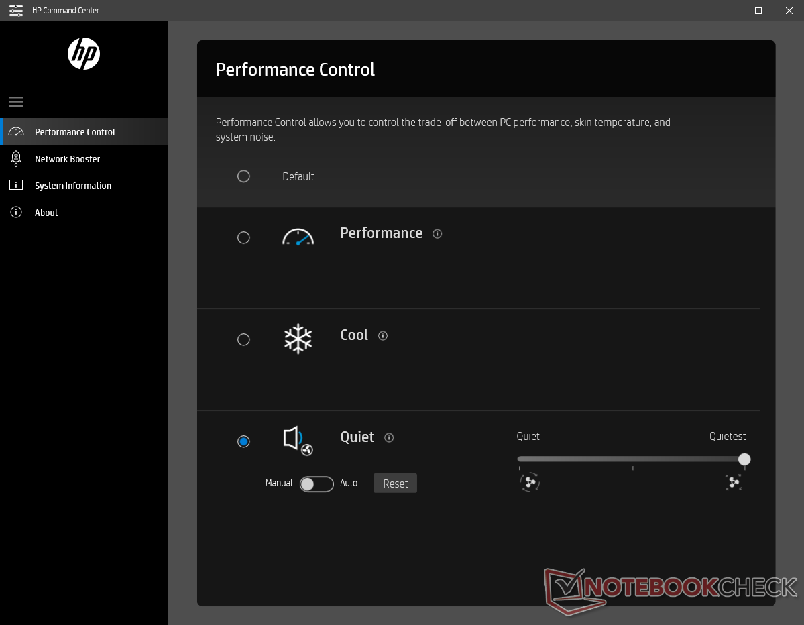Click the 'Auto' label beside the toggle
This screenshot has height=625, width=804.
tap(349, 483)
